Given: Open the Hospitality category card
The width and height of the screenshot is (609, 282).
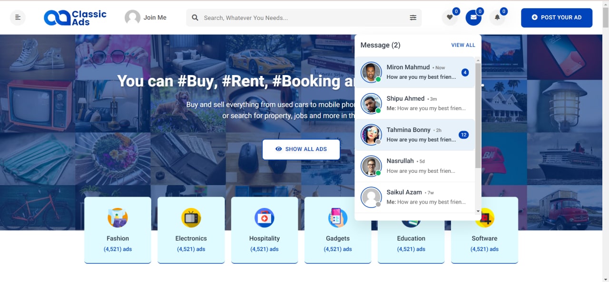Looking at the screenshot, I should coord(264,230).
